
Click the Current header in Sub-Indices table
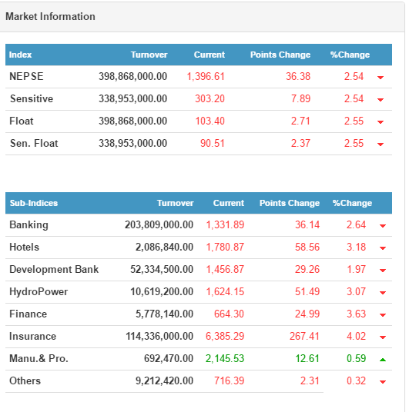pyautogui.click(x=229, y=203)
